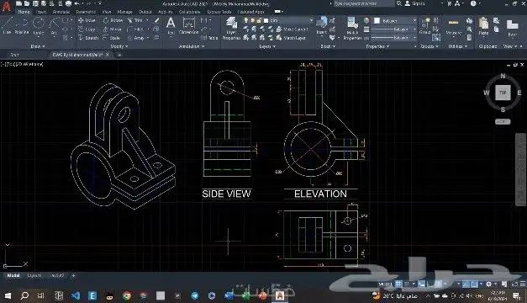Open Windows Start menu
Viewport: 527px width, 303px height.
8,296
